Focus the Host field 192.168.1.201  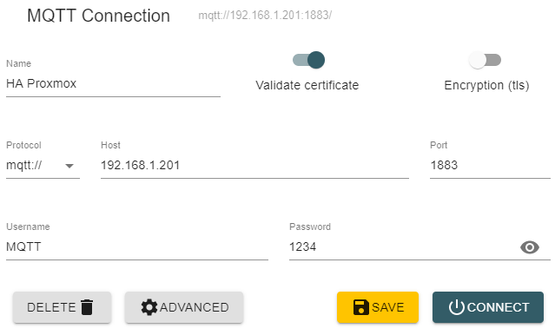[x=254, y=165]
